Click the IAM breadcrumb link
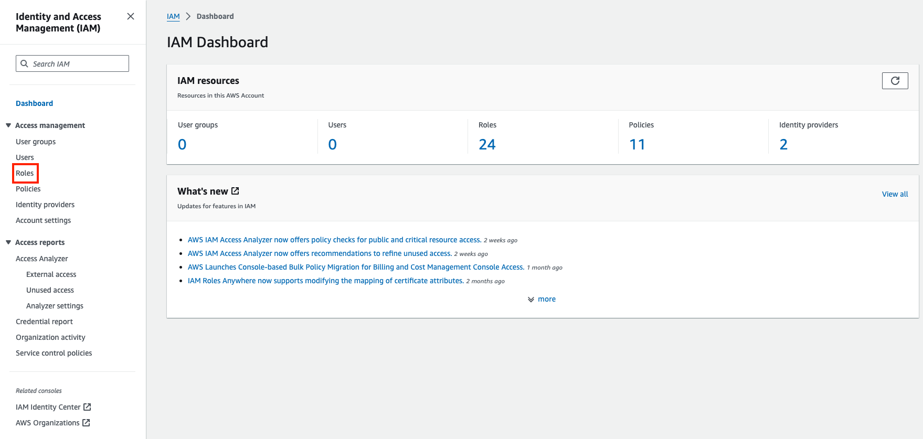Screen dimensions: 923x439 coord(173,16)
